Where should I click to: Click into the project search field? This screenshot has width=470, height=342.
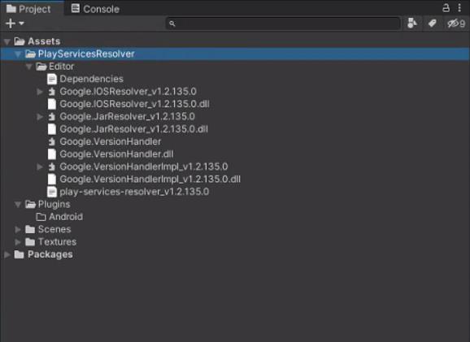click(x=283, y=24)
